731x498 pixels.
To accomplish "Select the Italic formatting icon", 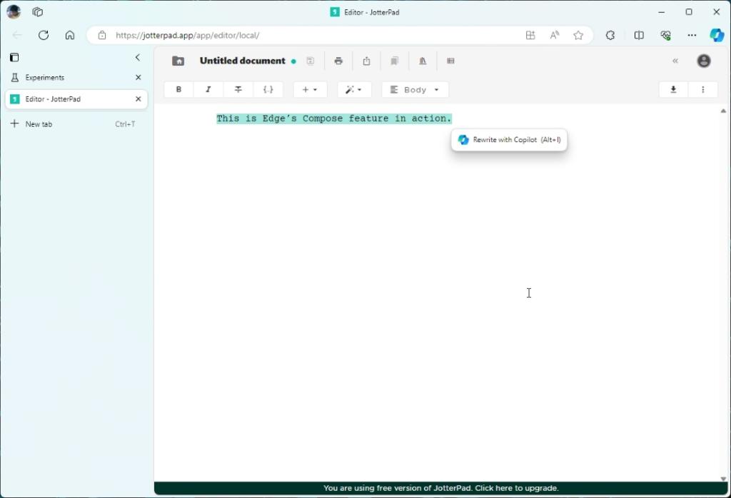I will pos(208,89).
